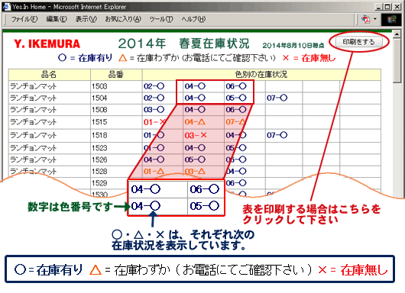
Task: Click the 05-○ cell in row 1526
Action: tap(195, 159)
